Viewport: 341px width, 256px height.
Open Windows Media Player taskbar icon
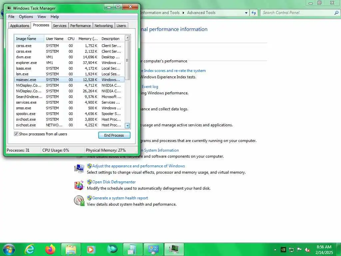(91, 249)
